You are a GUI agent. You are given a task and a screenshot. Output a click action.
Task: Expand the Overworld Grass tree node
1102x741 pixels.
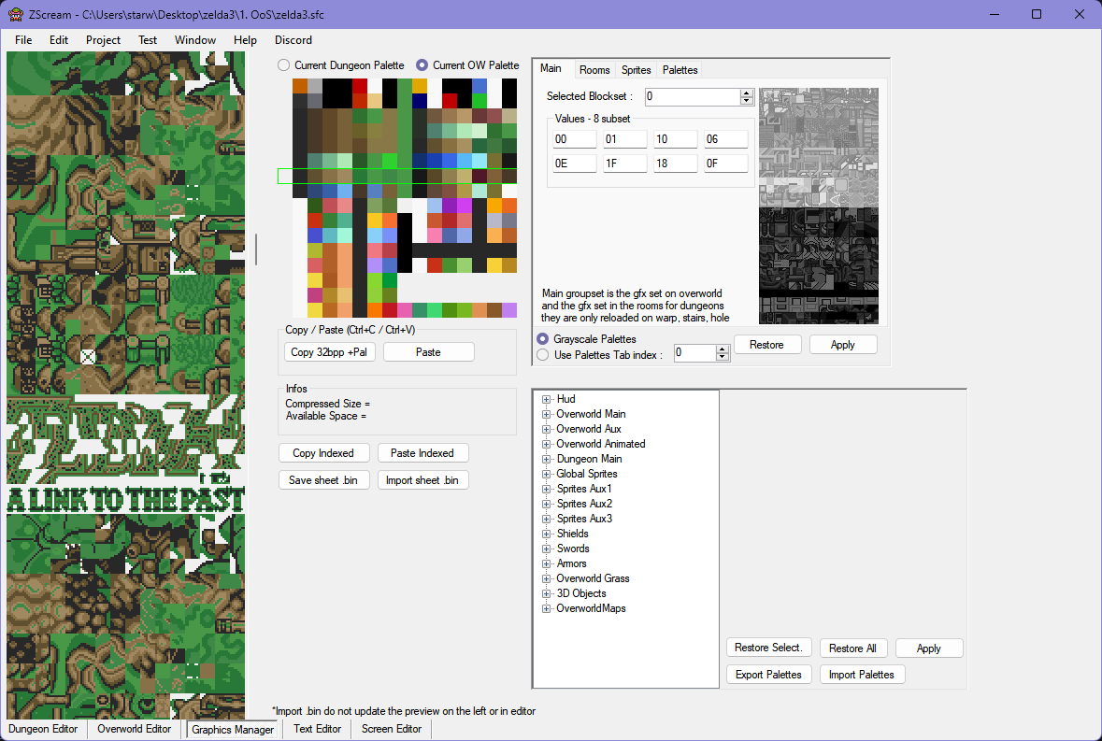pos(546,578)
